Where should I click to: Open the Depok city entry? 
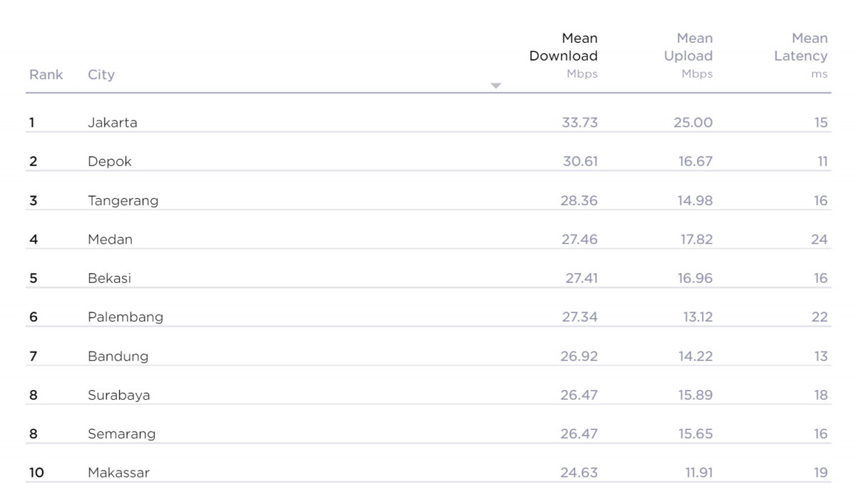[x=109, y=162]
